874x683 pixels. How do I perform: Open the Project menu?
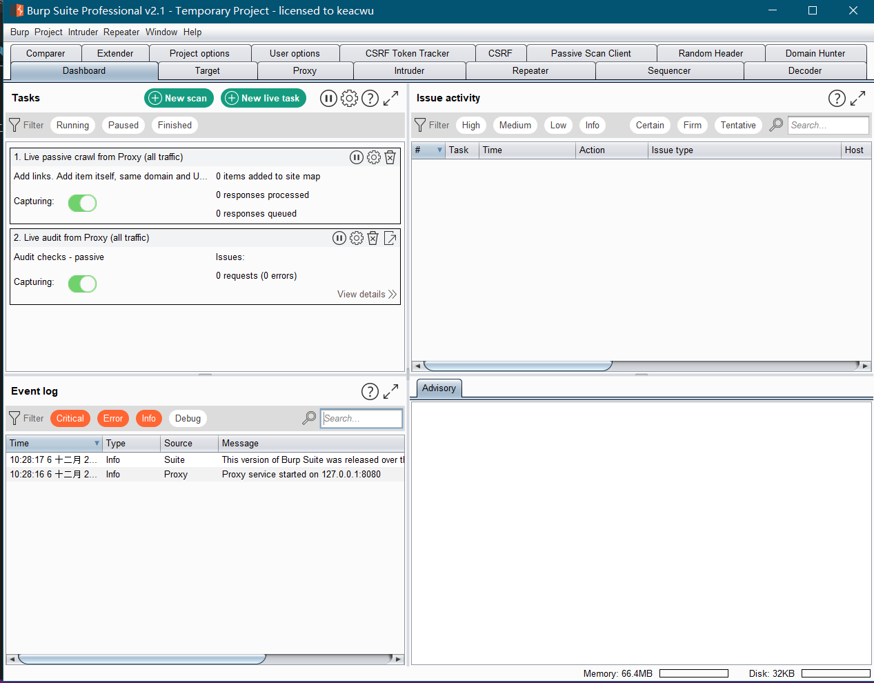tap(48, 32)
